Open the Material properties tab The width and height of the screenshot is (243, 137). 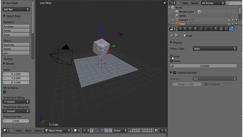(x=216, y=29)
